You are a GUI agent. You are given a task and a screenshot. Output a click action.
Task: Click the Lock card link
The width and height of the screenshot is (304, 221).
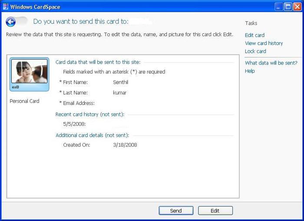click(x=255, y=51)
